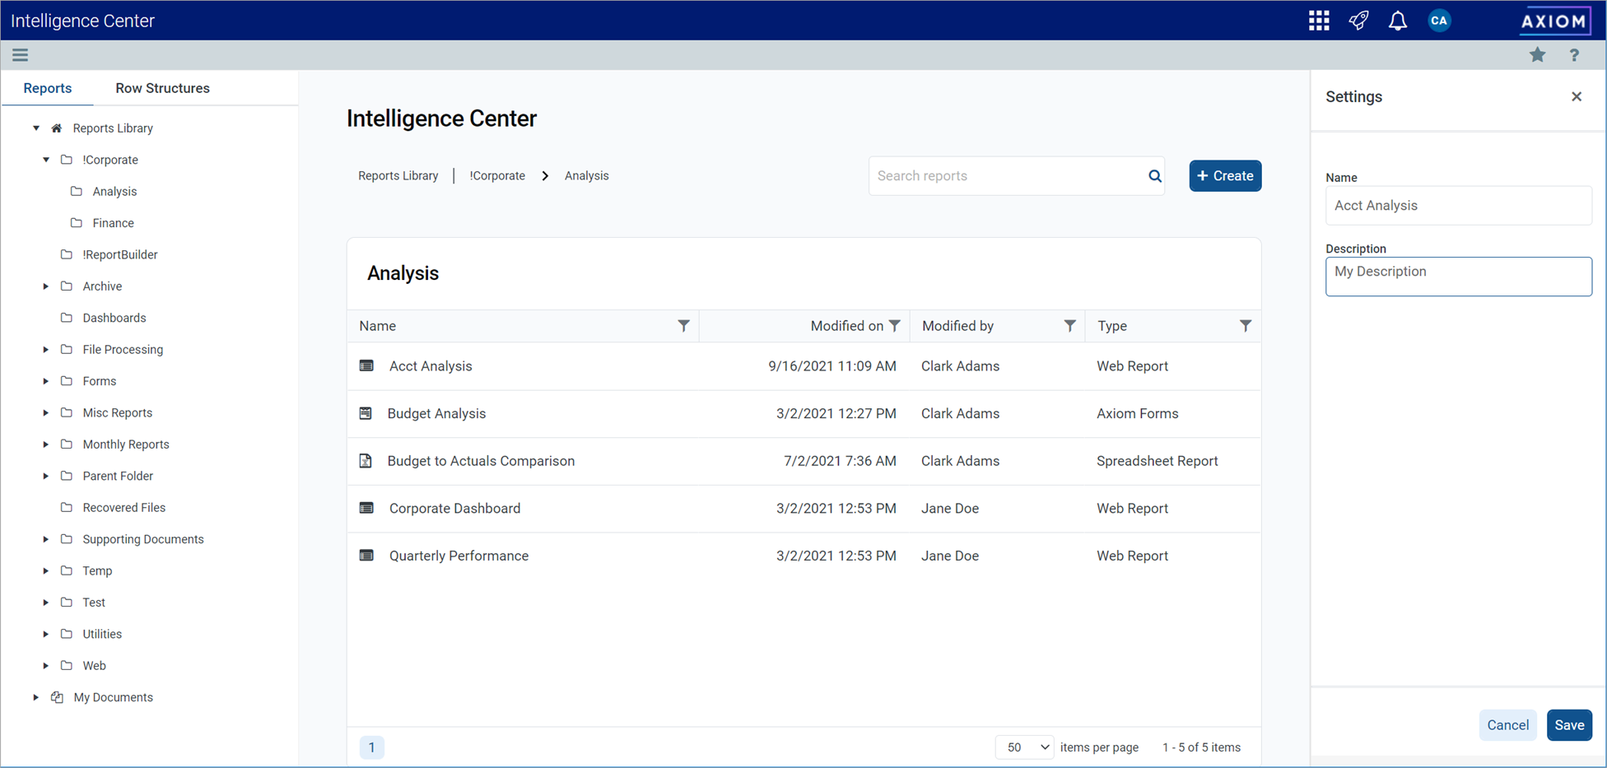Image resolution: width=1607 pixels, height=768 pixels.
Task: Filter the Name column
Action: tap(683, 326)
